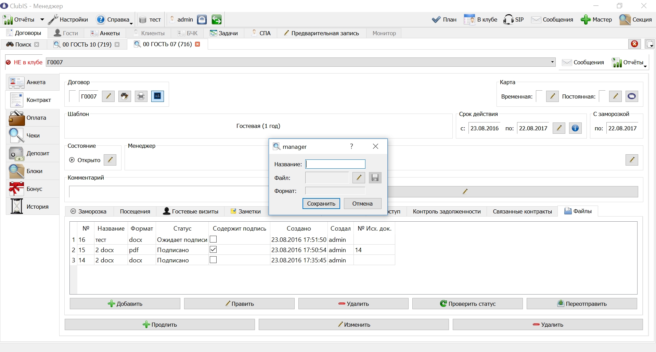Open SIP headset panel
This screenshot has height=352, width=656.
click(x=514, y=19)
